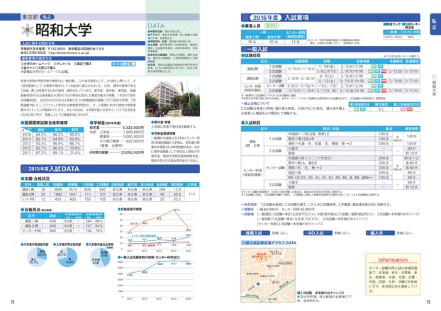Click the blue station marker on the map
The width and height of the screenshot is (441, 311).
[258, 284]
